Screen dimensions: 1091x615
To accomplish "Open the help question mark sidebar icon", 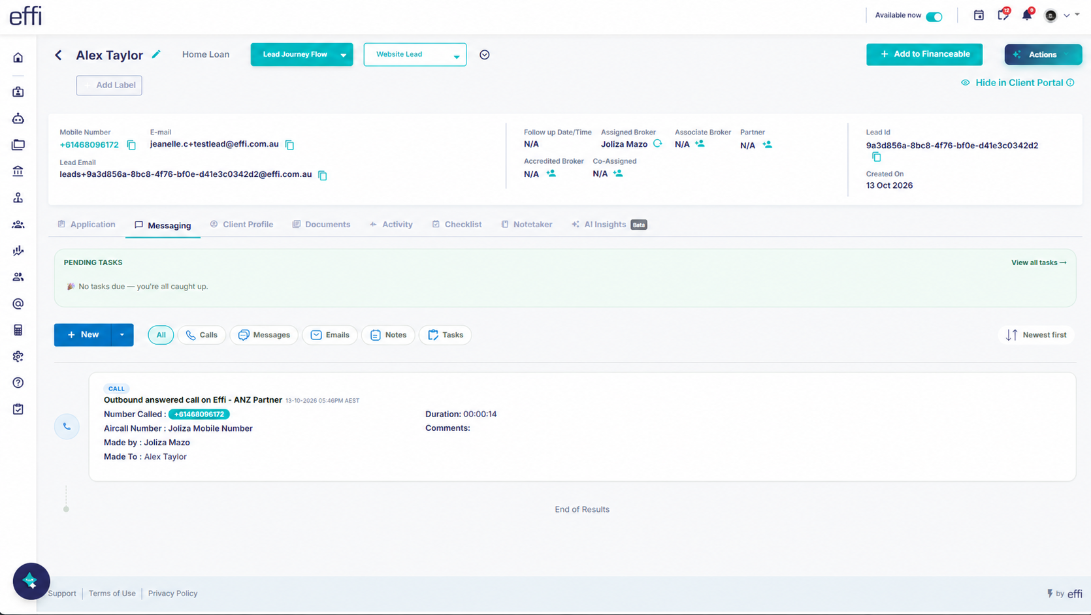I will click(18, 383).
